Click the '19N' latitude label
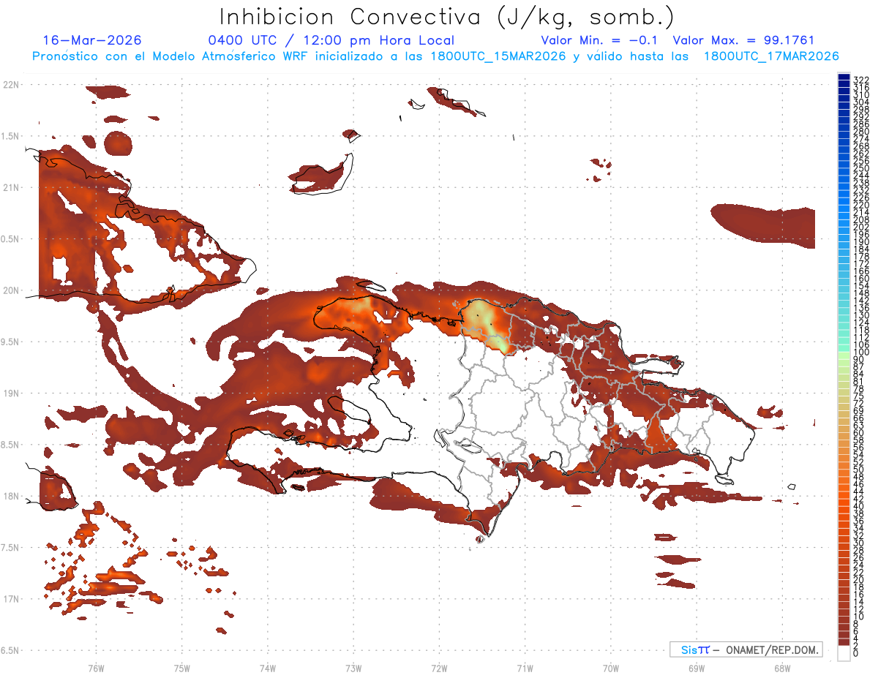The height and width of the screenshot is (678, 878). pos(10,393)
